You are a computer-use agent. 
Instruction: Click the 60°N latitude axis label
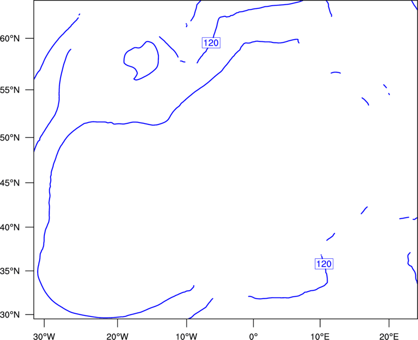coord(10,39)
